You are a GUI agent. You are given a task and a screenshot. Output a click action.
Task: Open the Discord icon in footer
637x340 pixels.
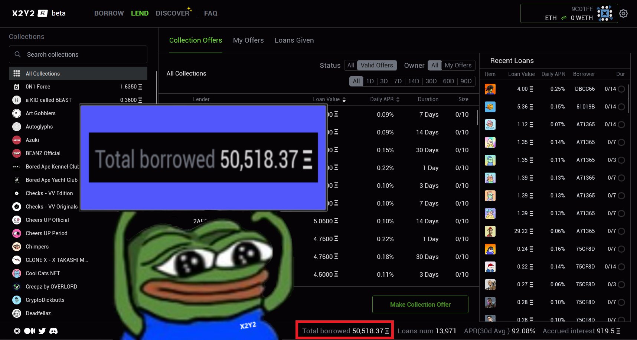pos(53,331)
